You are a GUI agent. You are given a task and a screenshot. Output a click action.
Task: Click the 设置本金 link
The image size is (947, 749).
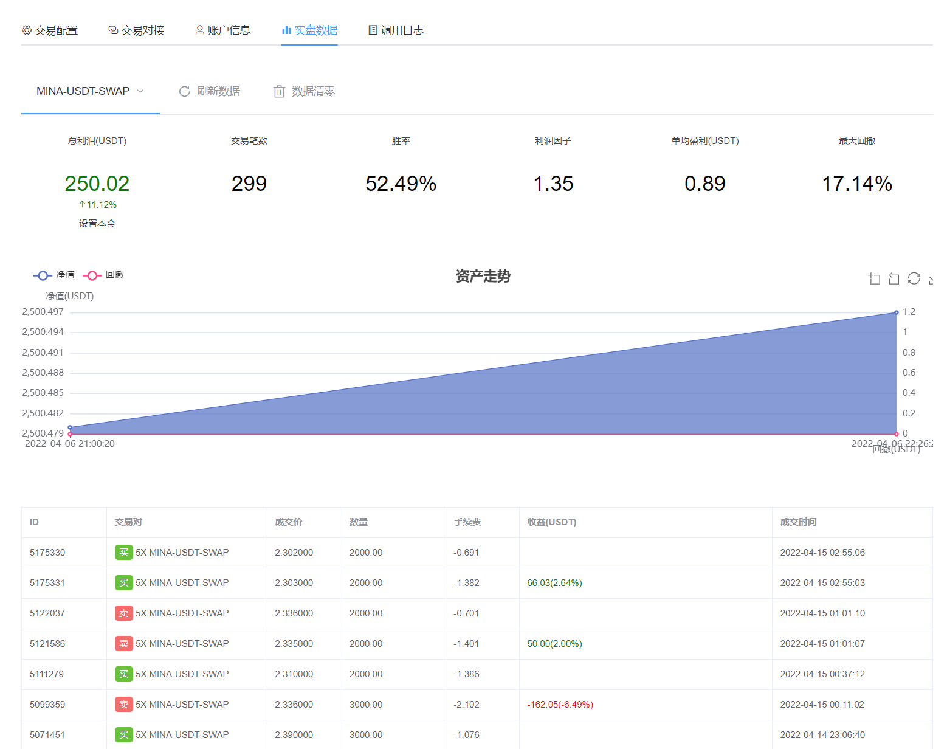(97, 224)
